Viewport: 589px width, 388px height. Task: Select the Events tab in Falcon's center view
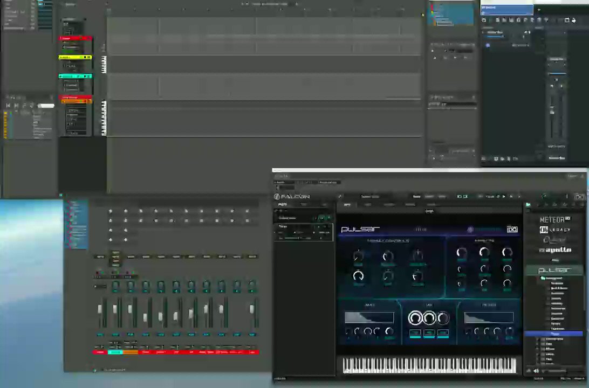coord(410,204)
